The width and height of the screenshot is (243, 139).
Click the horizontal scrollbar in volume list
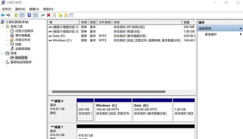pos(109,92)
